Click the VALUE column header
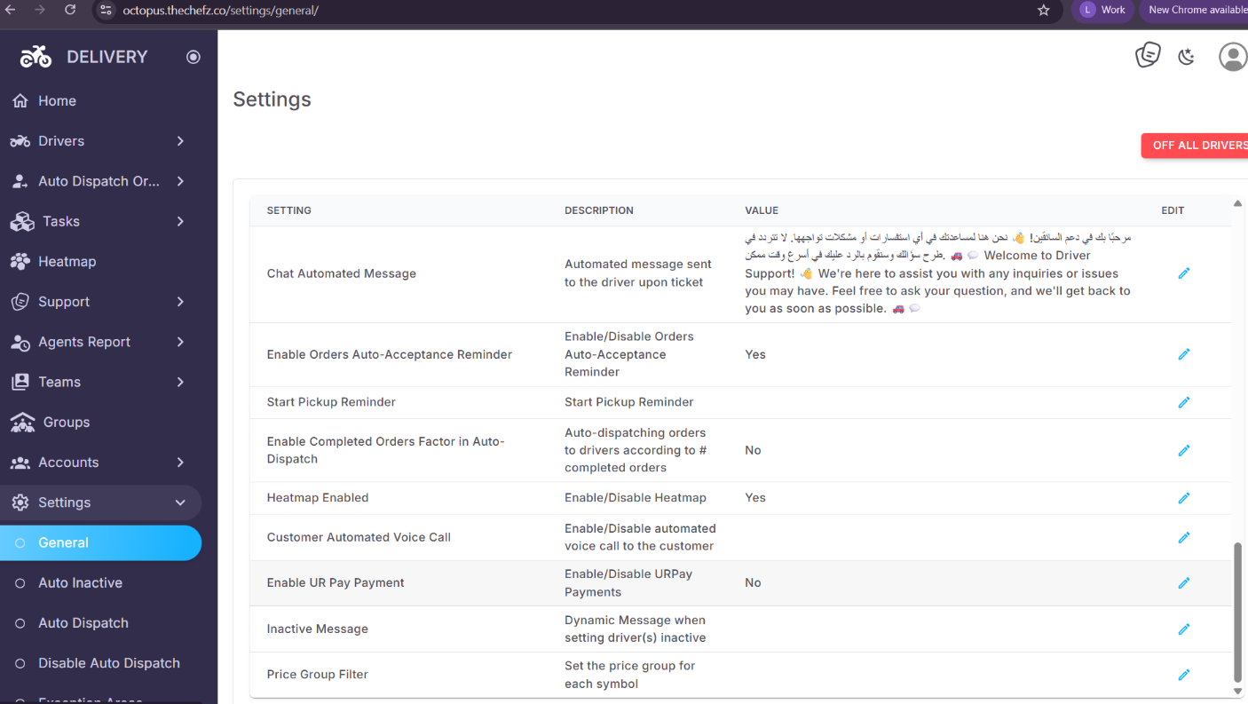Viewport: 1248px width, 704px height. pos(762,210)
